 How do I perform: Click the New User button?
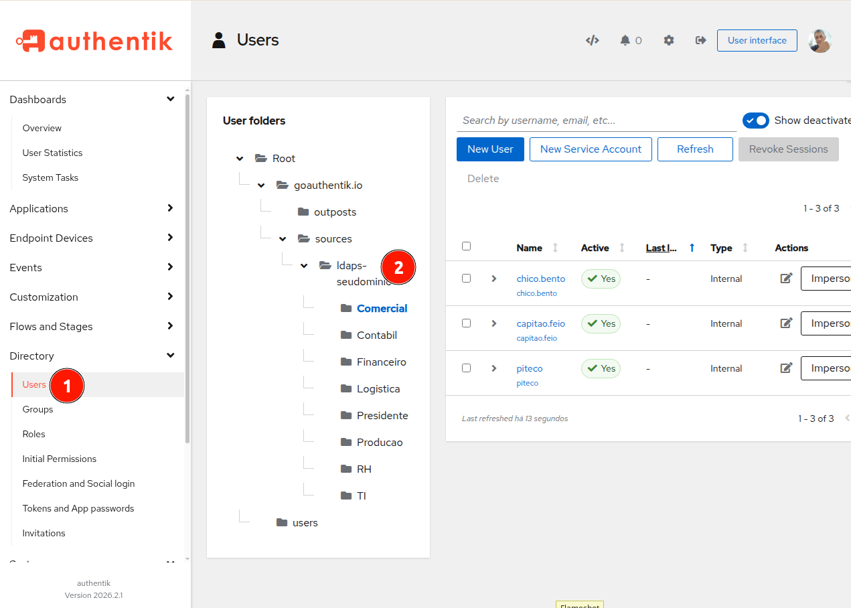tap(490, 149)
